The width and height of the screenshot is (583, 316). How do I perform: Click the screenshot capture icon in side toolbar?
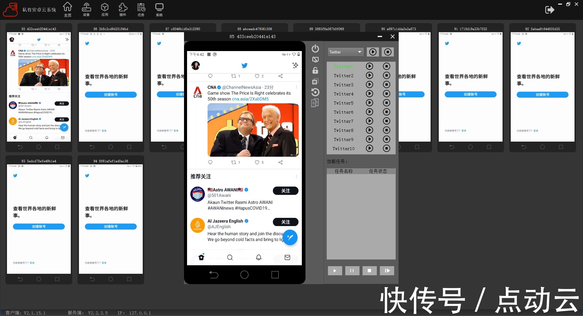(315, 81)
